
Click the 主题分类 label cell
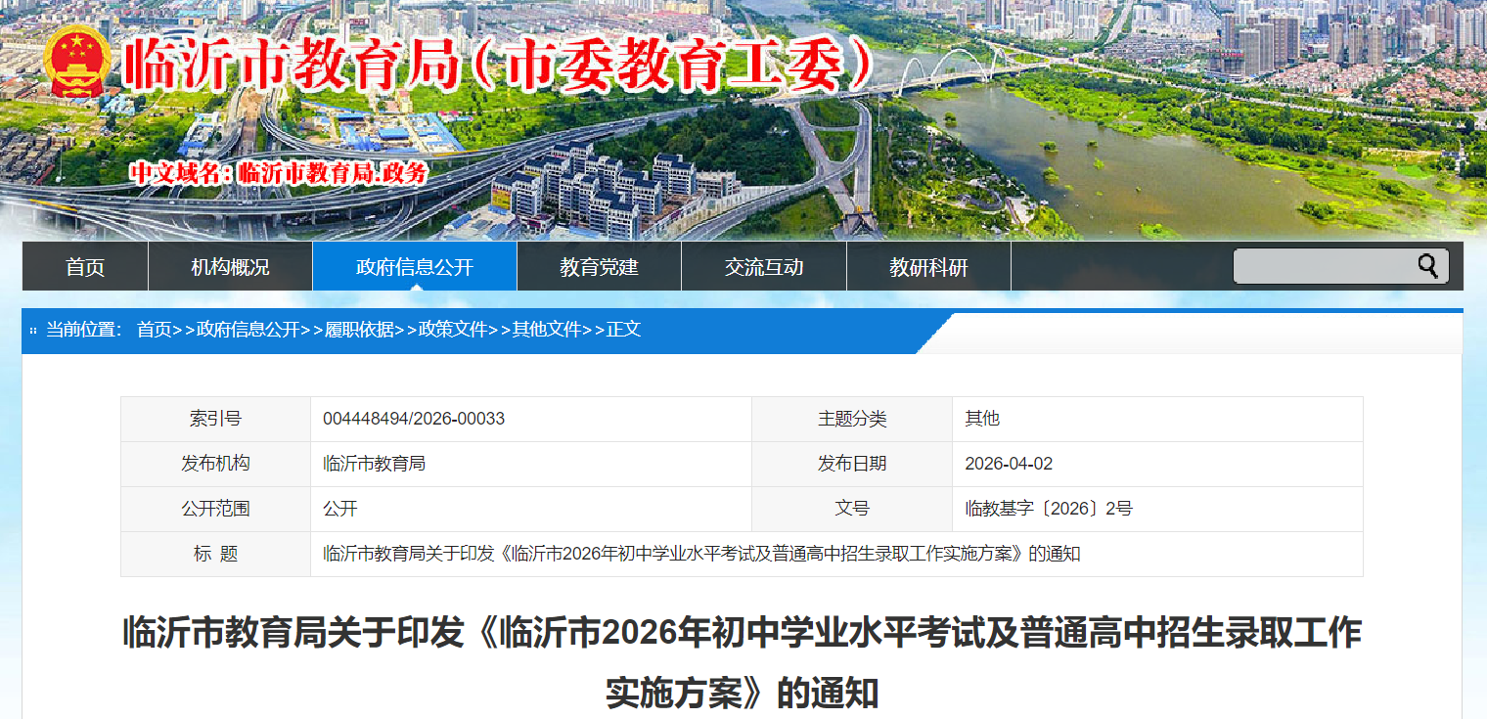(x=852, y=419)
